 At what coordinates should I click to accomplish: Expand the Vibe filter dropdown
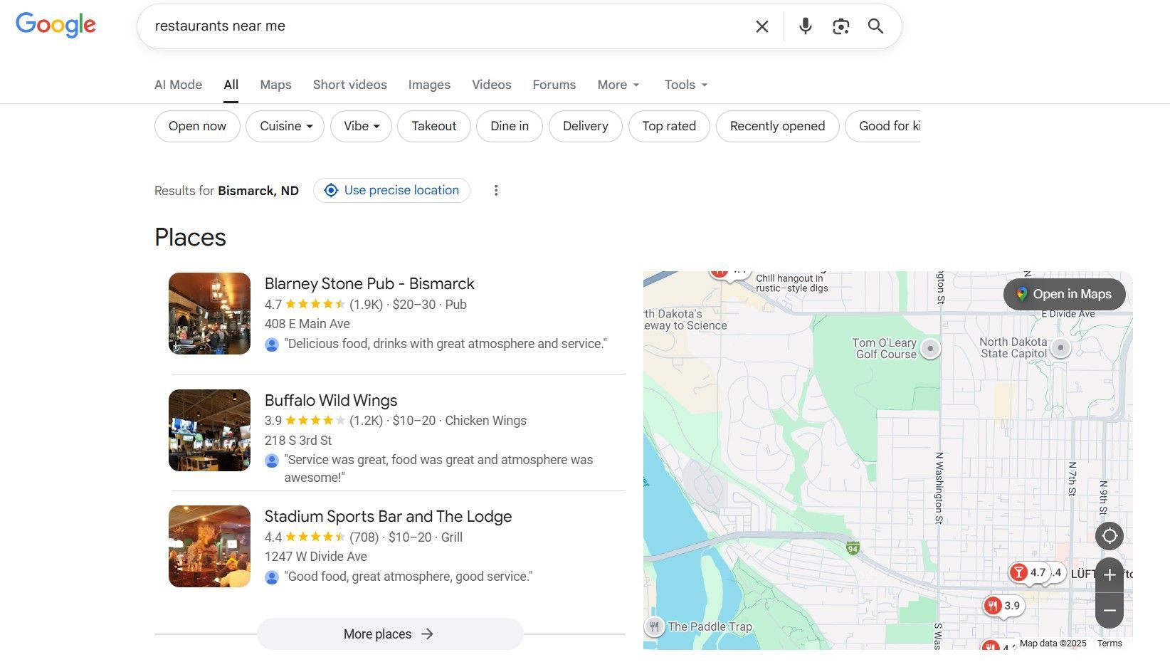coord(362,126)
